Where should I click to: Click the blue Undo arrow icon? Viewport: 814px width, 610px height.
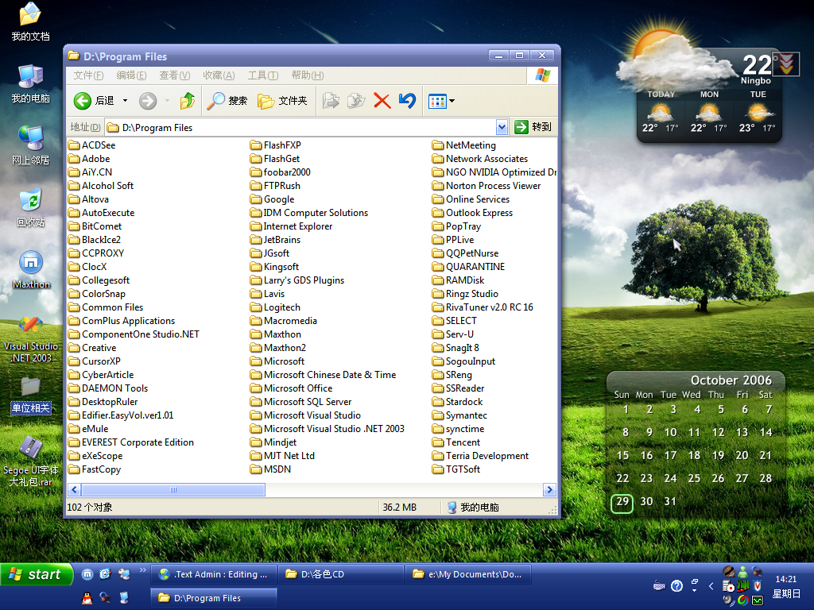point(408,101)
